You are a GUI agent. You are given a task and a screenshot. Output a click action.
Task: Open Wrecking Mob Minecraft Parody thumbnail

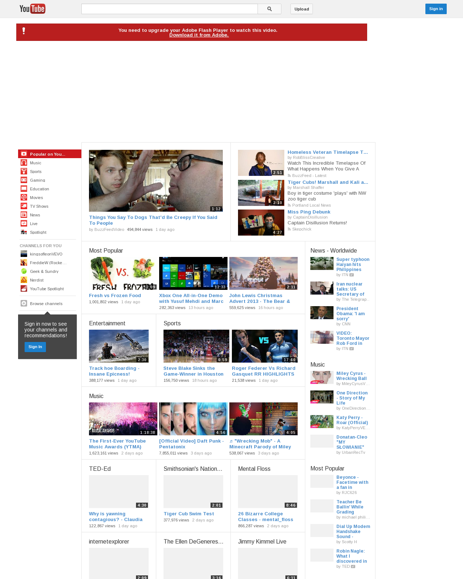263,419
